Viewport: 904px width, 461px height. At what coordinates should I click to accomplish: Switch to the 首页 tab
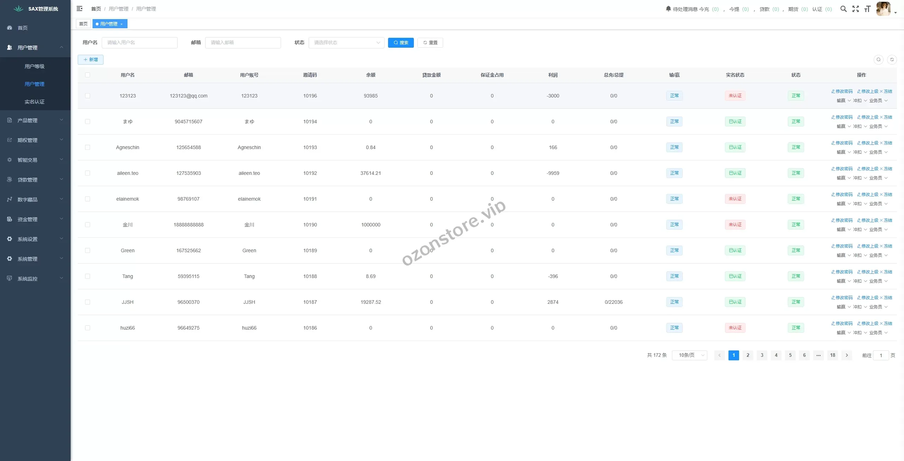[x=83, y=24]
